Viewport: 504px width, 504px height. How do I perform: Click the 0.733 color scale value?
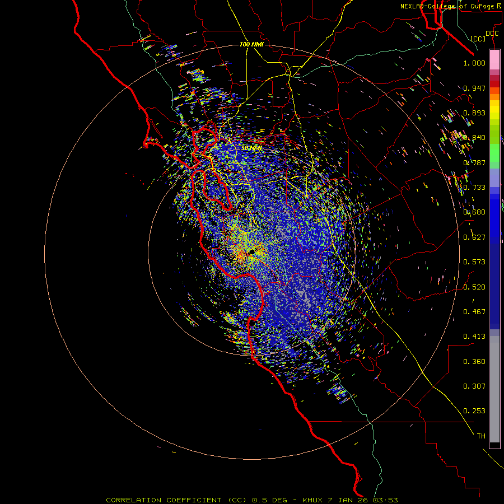[x=474, y=188]
